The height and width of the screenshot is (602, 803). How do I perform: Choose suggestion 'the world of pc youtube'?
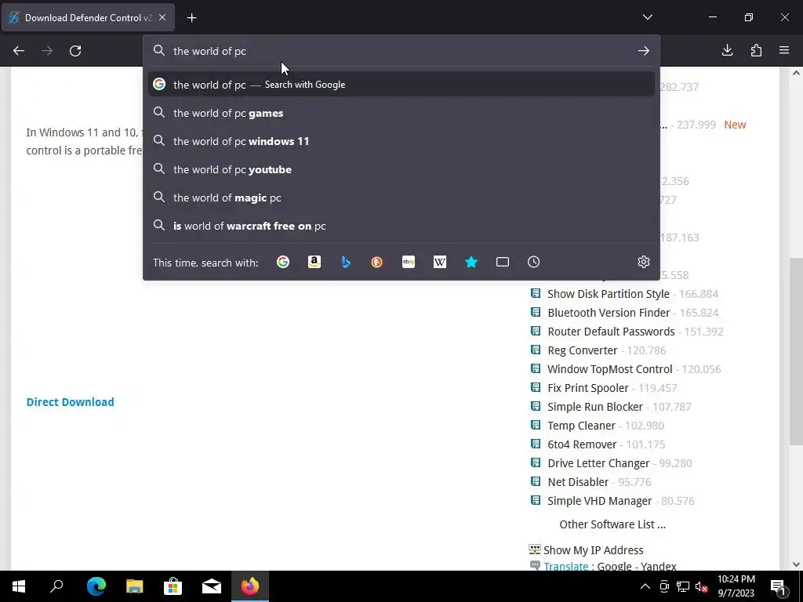[401, 169]
